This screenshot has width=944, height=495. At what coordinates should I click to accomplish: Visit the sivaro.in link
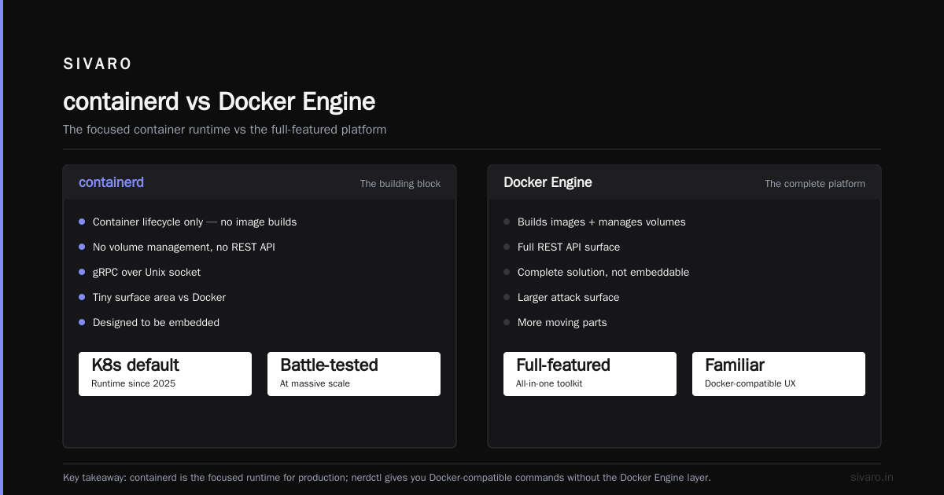point(872,477)
